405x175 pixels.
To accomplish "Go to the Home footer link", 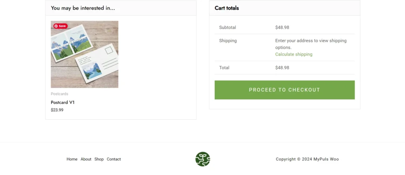I will click(x=72, y=159).
